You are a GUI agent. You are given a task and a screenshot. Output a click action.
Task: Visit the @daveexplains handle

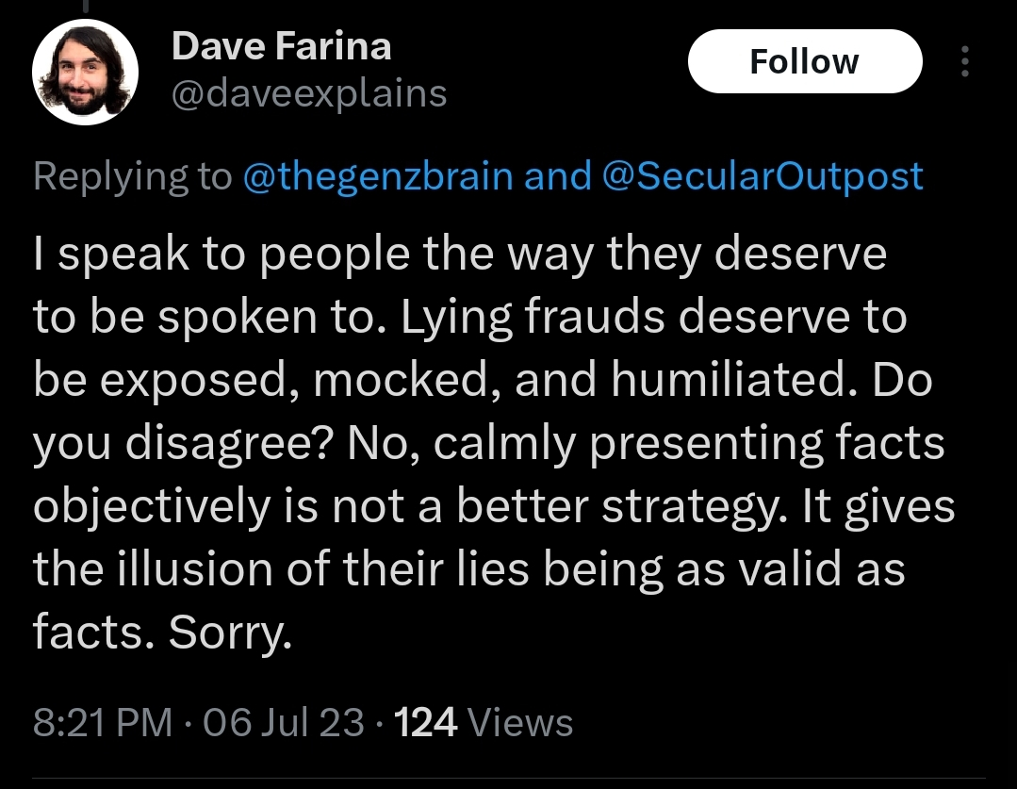(x=309, y=93)
